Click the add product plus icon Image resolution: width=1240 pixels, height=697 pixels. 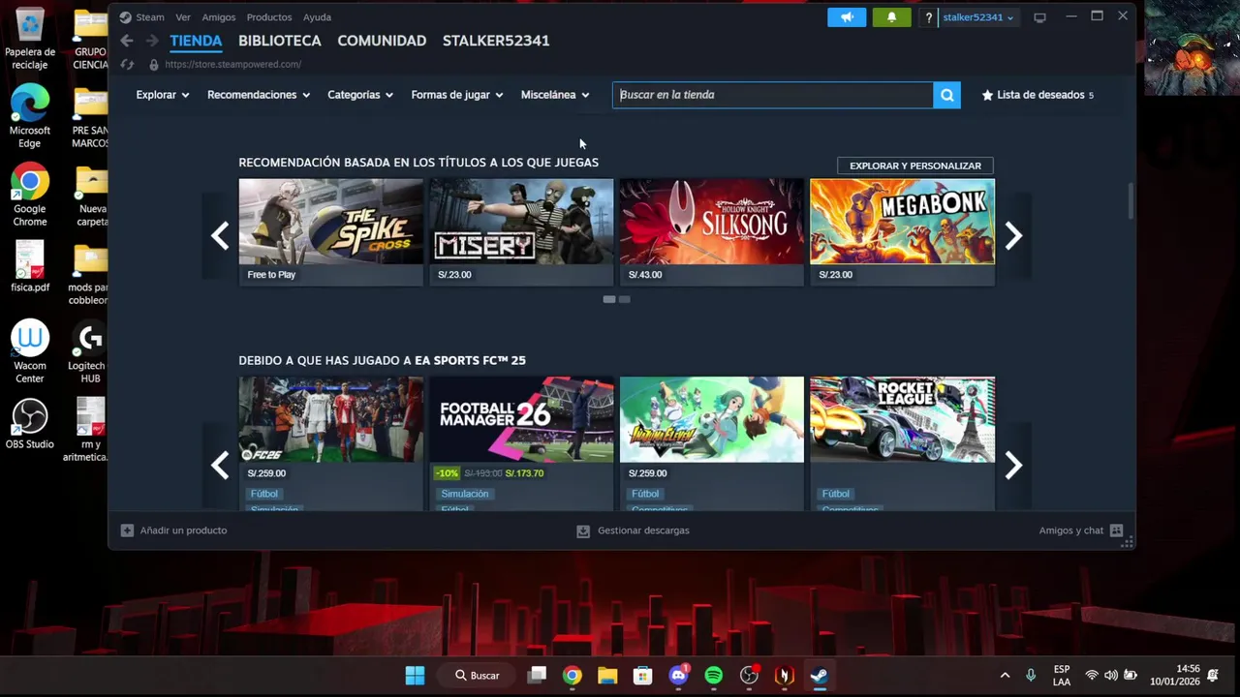coord(127,530)
